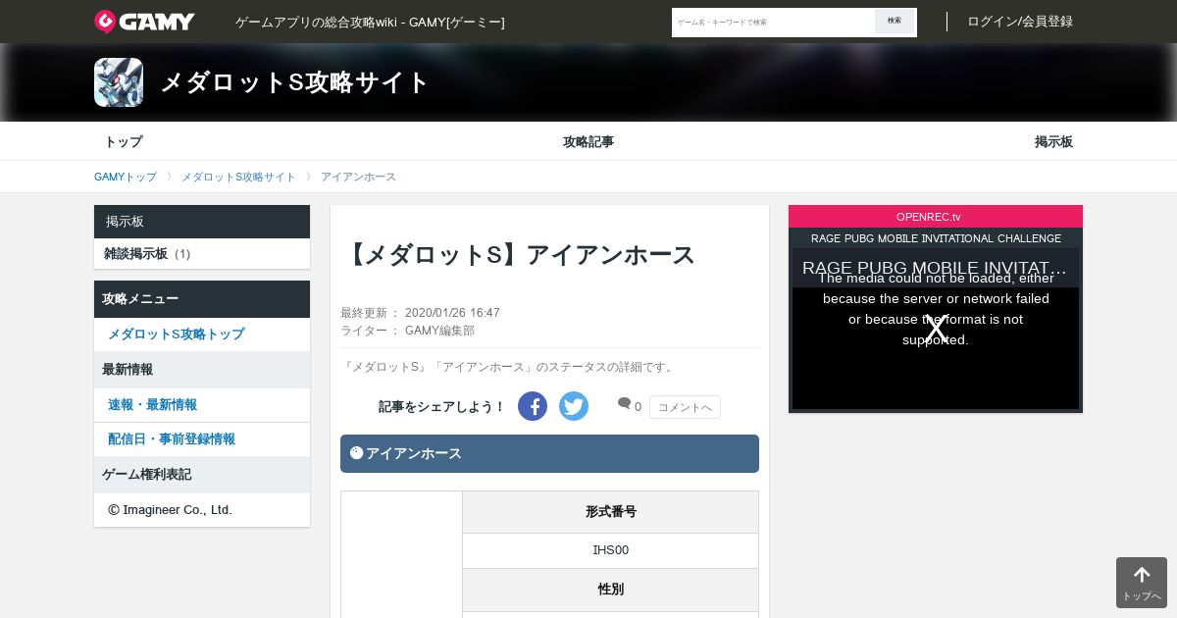Click the アイアンホース breadcrumb
The width and height of the screenshot is (1177, 618).
pyautogui.click(x=358, y=177)
